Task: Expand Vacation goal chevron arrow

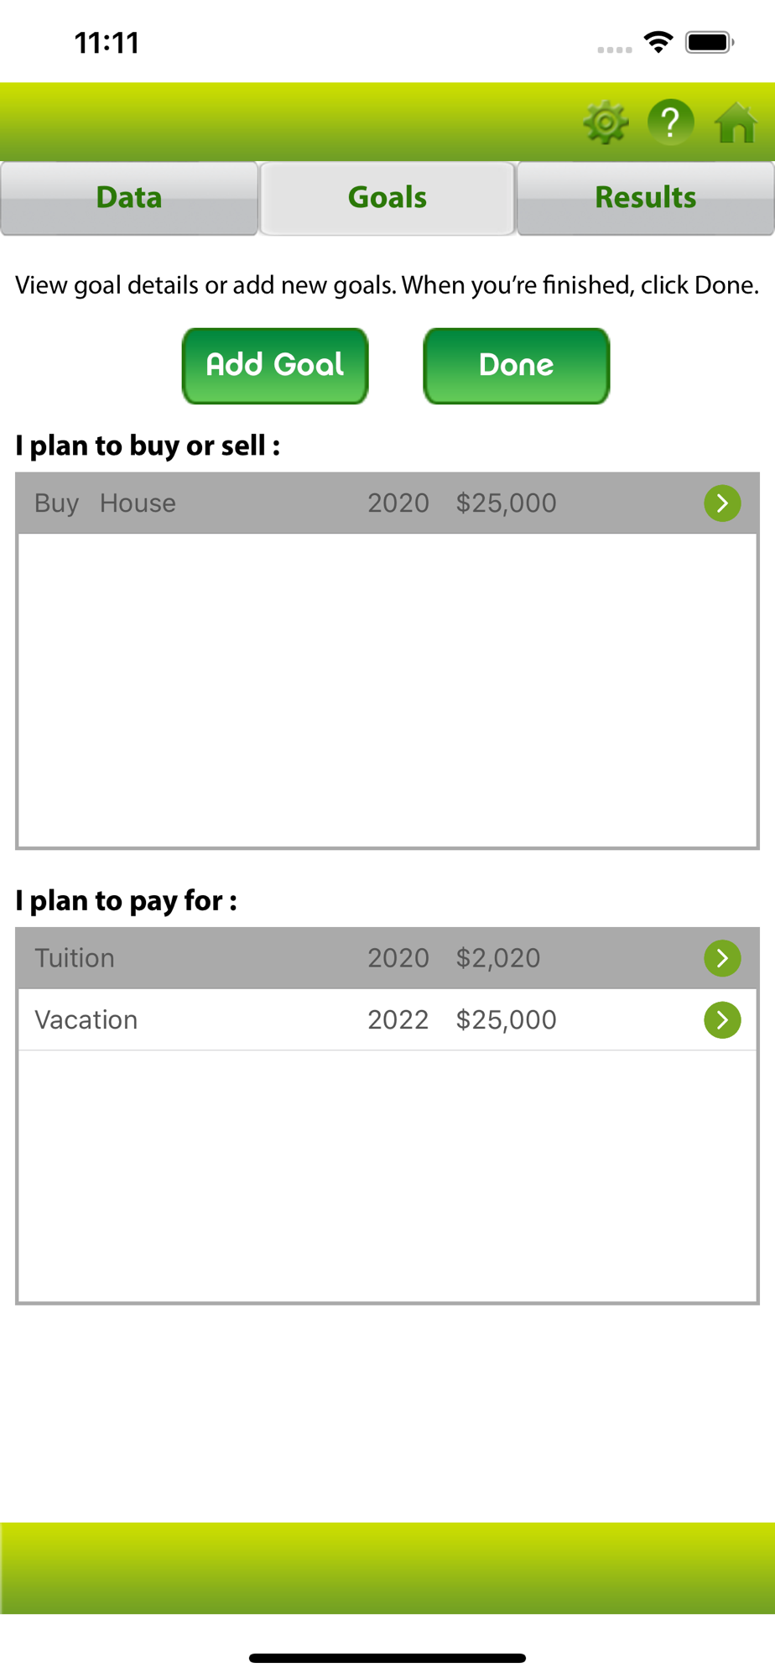Action: point(722,1020)
